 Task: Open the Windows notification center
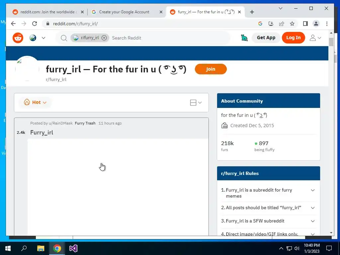click(329, 248)
